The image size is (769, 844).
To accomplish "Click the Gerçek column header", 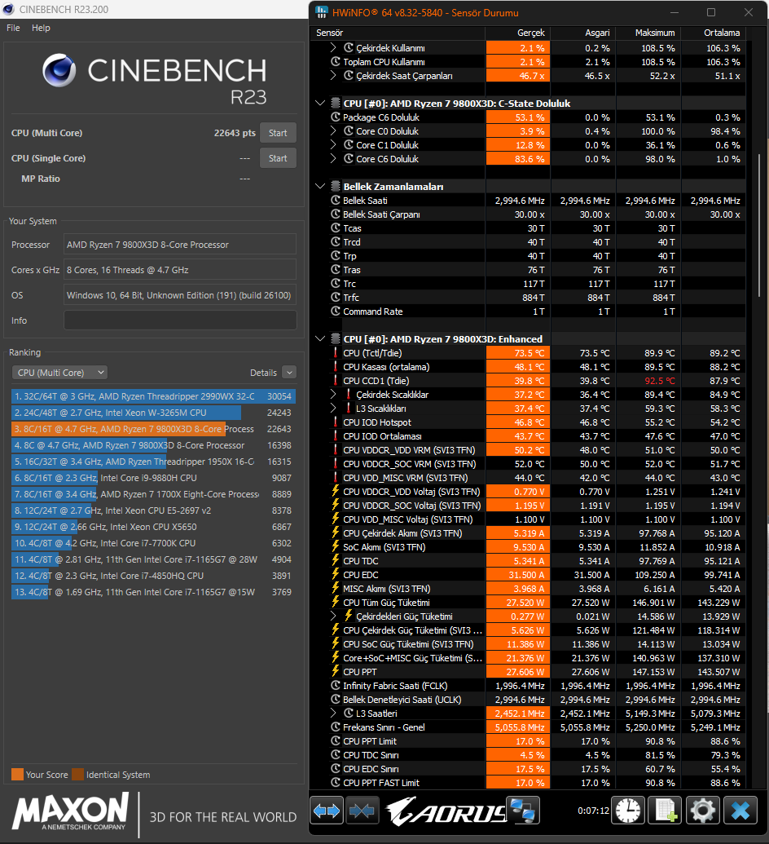I will pos(517,33).
